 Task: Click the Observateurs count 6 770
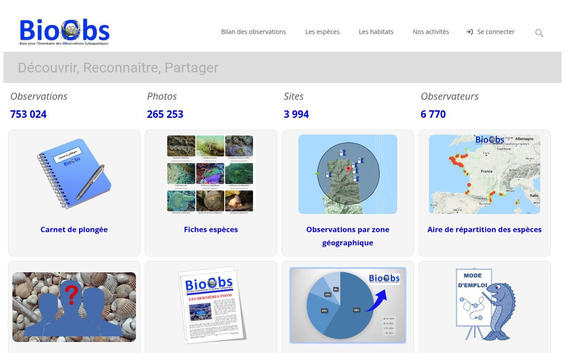tap(433, 114)
